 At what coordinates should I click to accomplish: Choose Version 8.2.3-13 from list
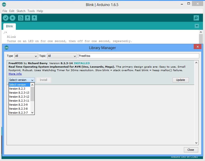pos(19,93)
